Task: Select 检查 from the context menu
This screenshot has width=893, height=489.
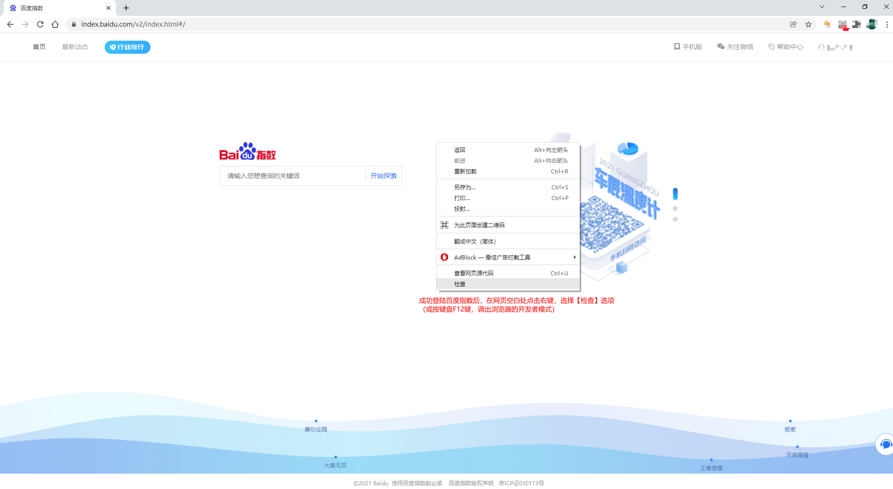Action: tap(460, 284)
